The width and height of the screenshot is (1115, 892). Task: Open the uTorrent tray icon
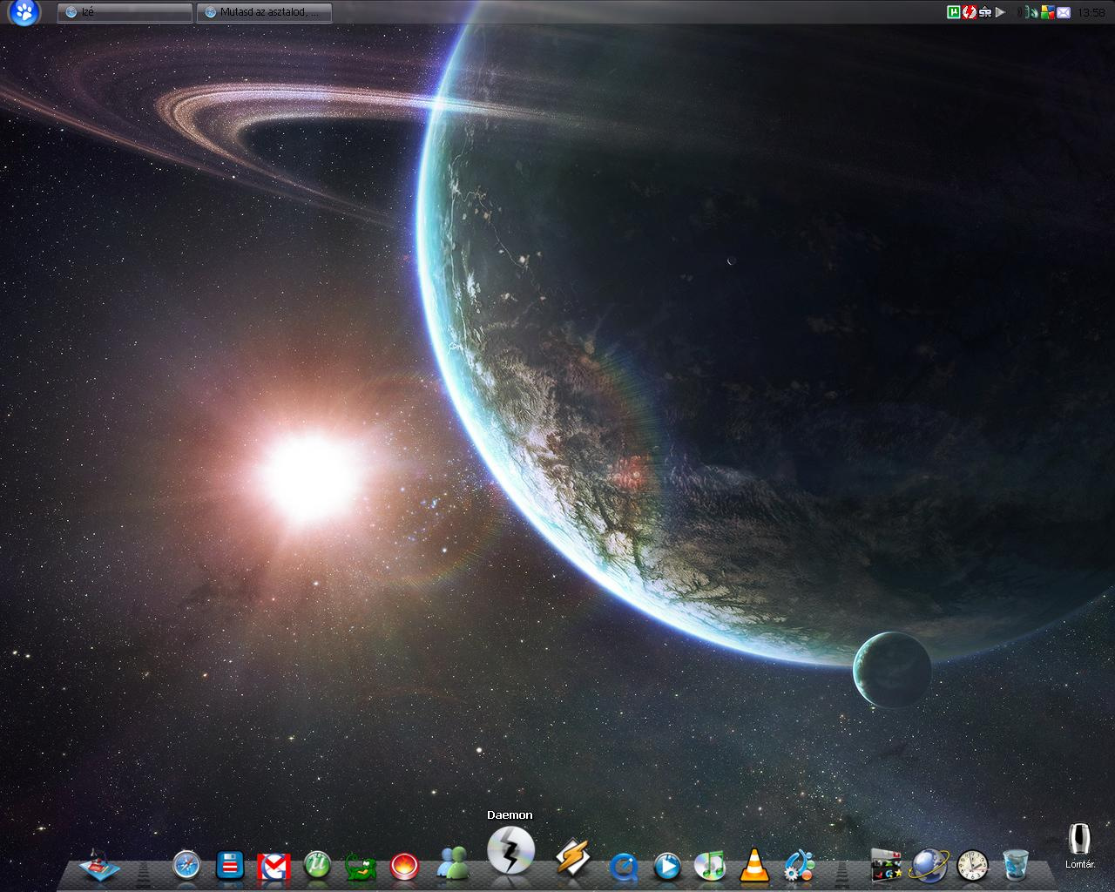coord(954,12)
